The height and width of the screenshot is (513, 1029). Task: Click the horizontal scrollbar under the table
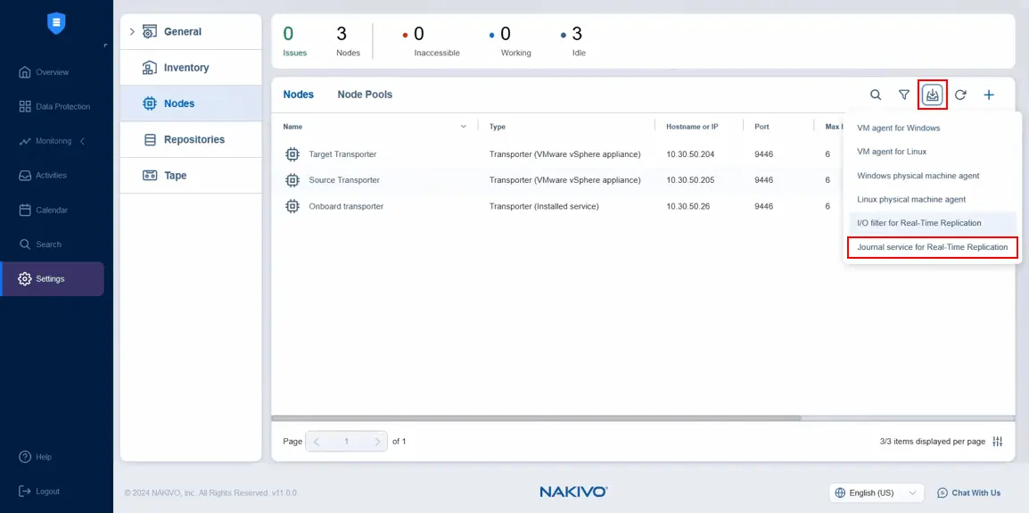pyautogui.click(x=535, y=418)
